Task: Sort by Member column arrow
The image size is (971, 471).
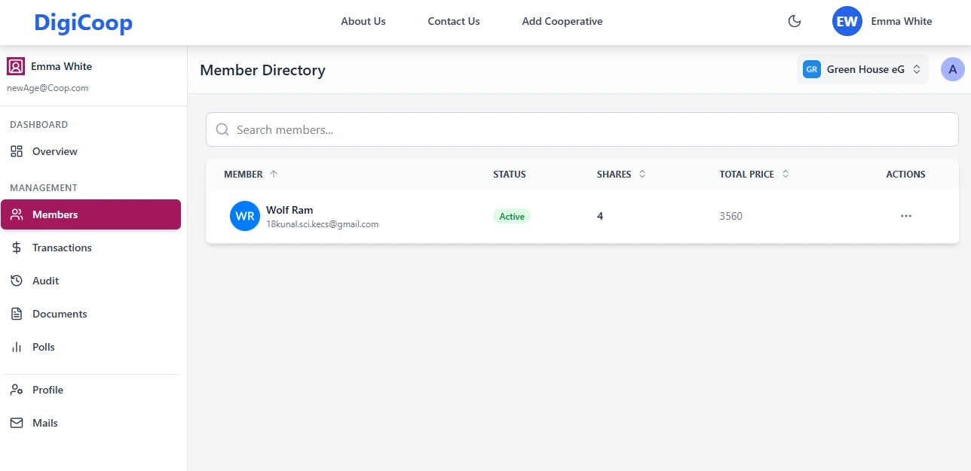Action: 274,174
